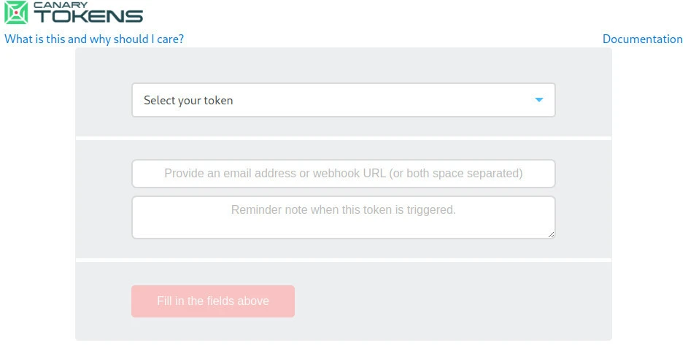Viewport: 688px width, 359px height.
Task: Click the white divider below the token selector
Action: pos(343,138)
